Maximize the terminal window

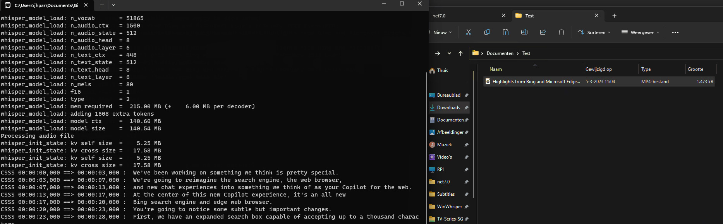tap(402, 4)
